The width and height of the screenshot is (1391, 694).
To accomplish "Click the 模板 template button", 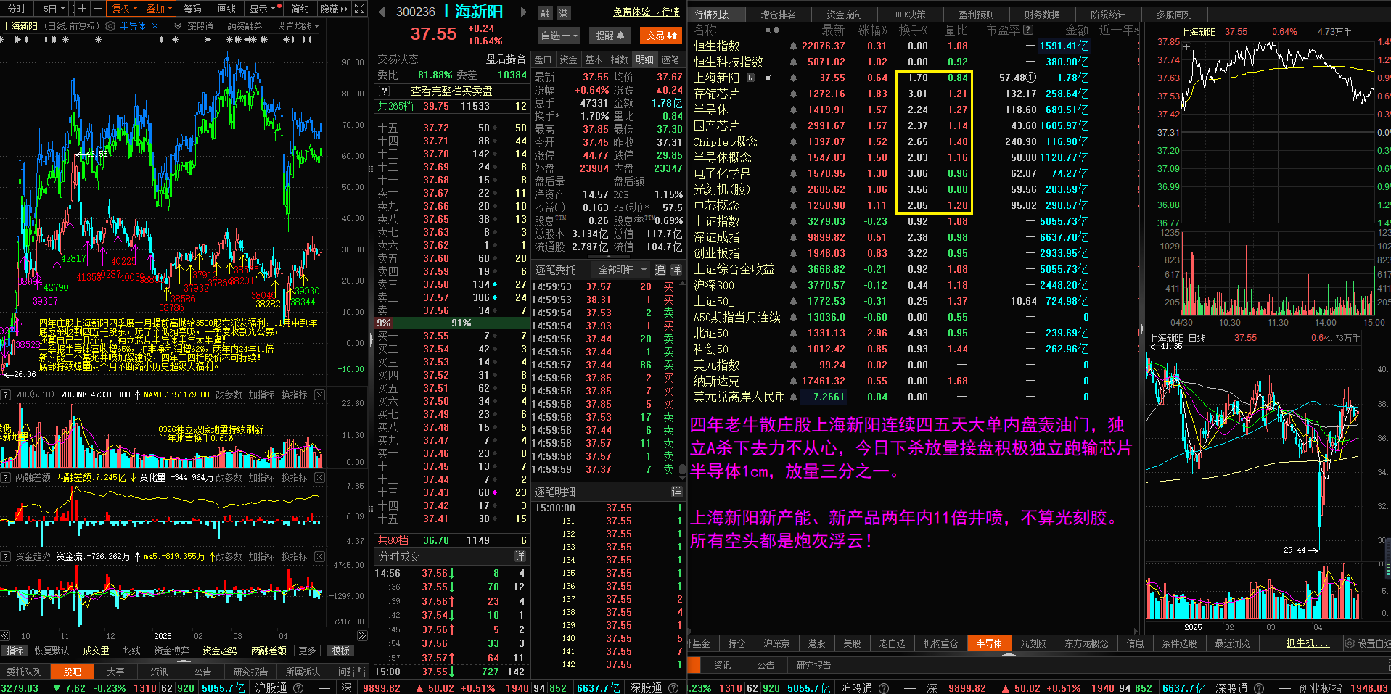I will click(x=342, y=650).
